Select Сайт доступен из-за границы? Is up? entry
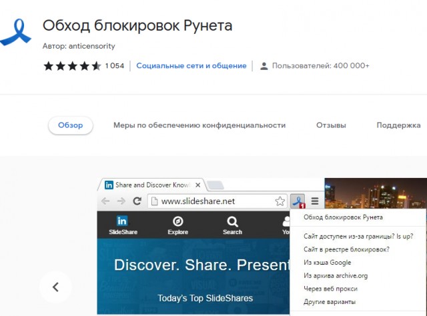Viewport: 427px width, 316px height. coord(358,236)
